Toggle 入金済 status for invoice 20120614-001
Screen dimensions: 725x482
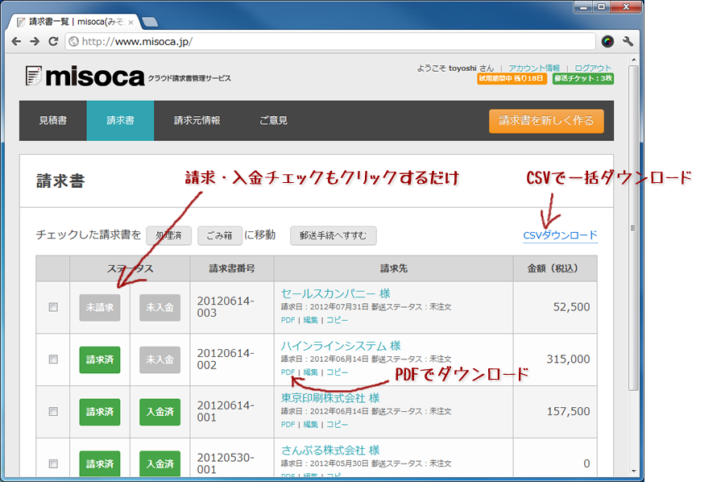click(160, 412)
